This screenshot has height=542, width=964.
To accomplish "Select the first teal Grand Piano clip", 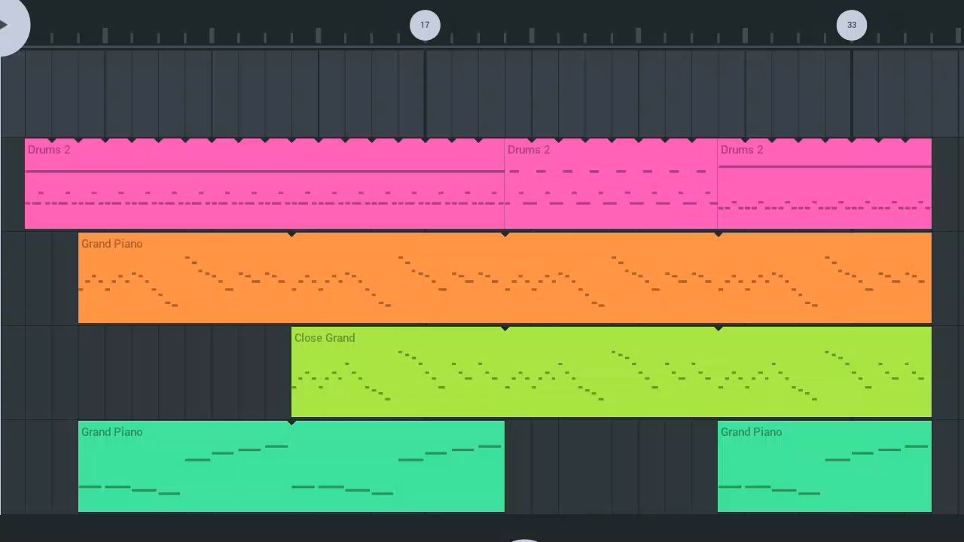I will click(x=291, y=466).
